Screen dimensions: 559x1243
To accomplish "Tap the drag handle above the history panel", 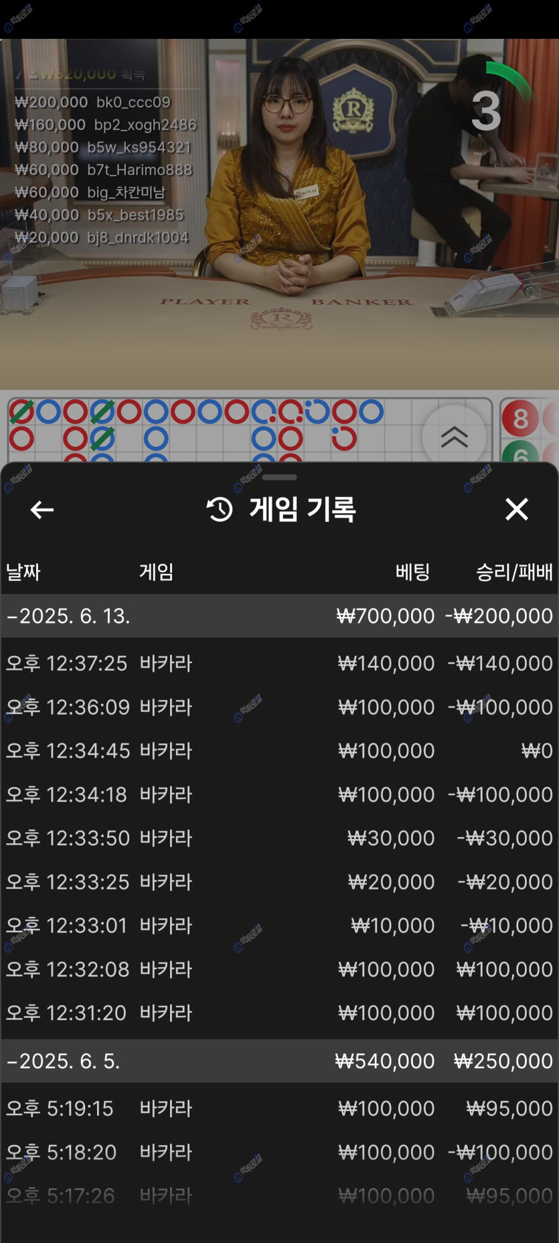I will tap(280, 478).
